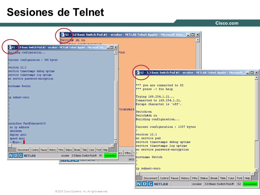260x195 pixels.
Task: Click the scroll right arrow in R1 window
Action: pos(112,146)
